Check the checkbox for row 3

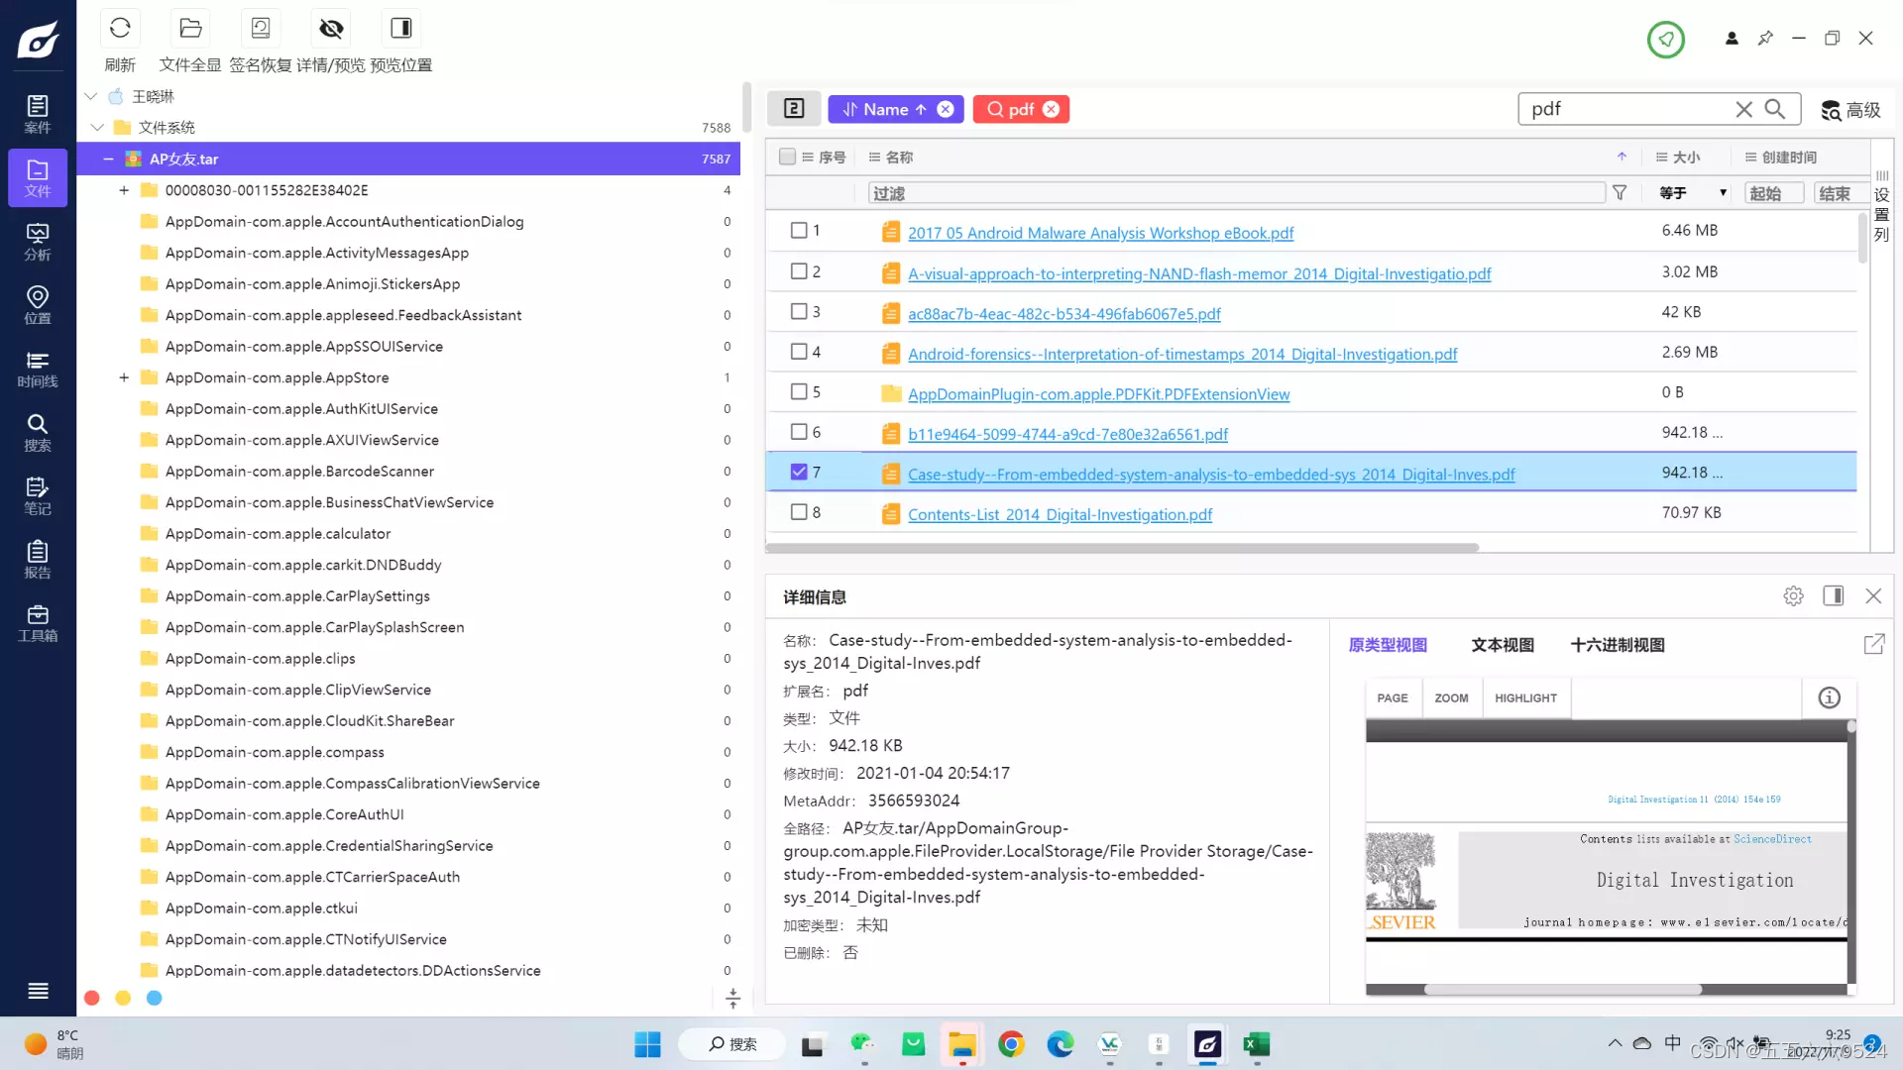(x=799, y=312)
